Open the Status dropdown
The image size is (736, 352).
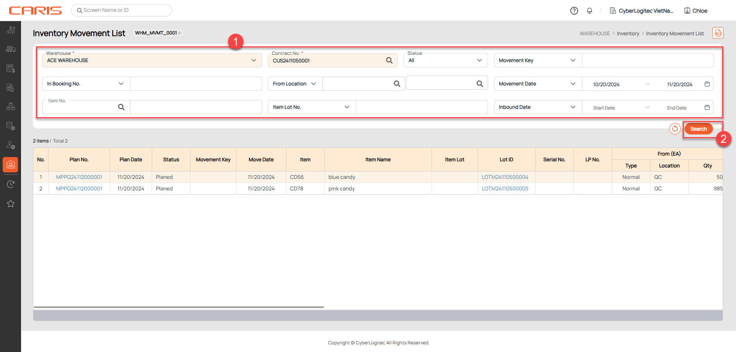(x=479, y=61)
